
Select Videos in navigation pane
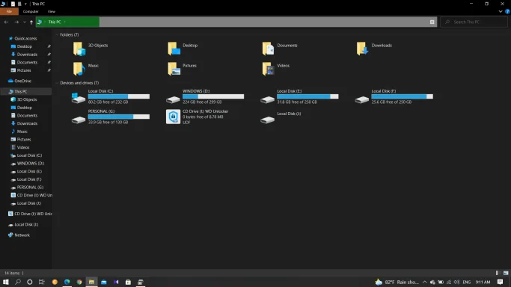[x=22, y=147]
